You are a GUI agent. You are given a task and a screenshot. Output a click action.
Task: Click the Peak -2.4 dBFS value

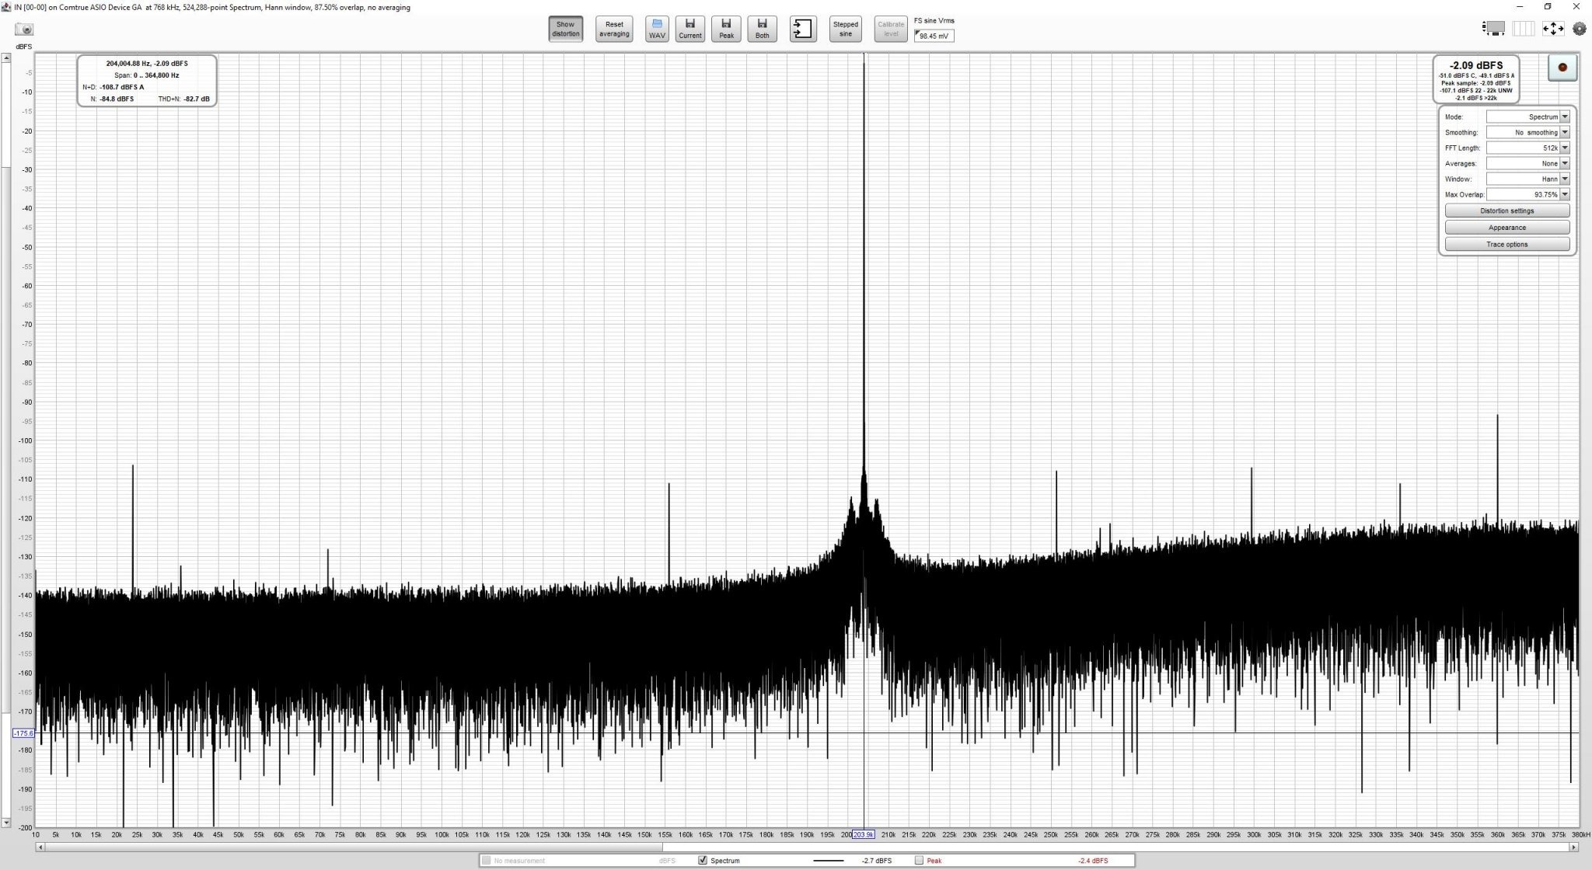(1093, 861)
